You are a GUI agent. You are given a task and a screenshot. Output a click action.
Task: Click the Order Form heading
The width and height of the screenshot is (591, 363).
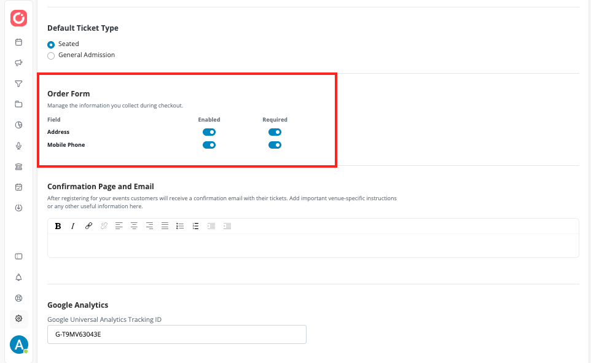[69, 94]
